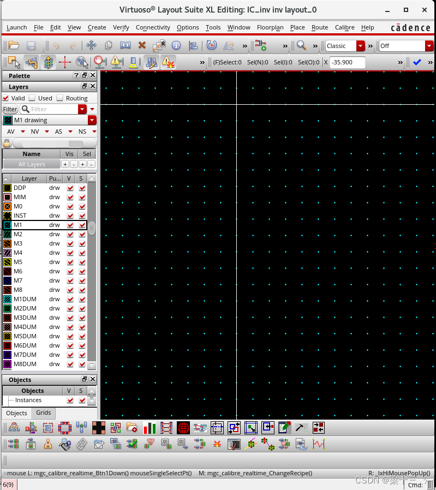Click the hammer icon in bottom toolbar

point(301,427)
